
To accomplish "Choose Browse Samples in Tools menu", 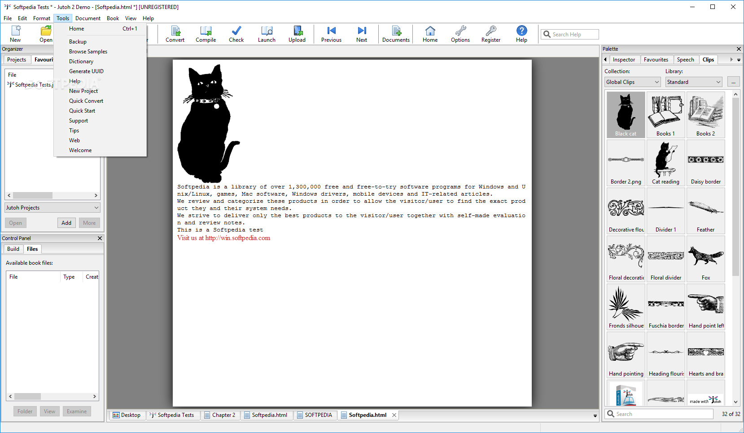I will (100, 52).
